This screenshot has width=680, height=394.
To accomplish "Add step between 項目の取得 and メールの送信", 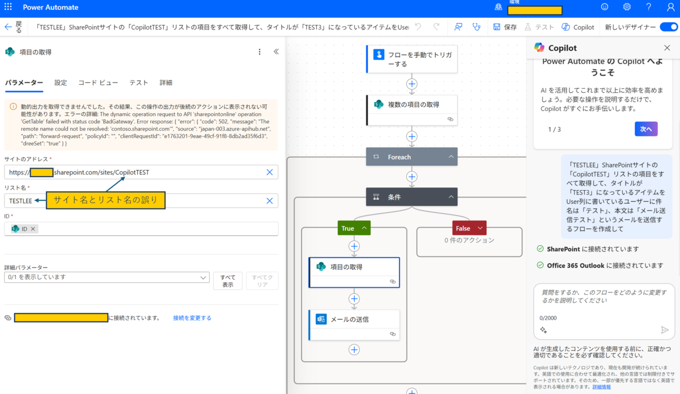I will coord(354,298).
